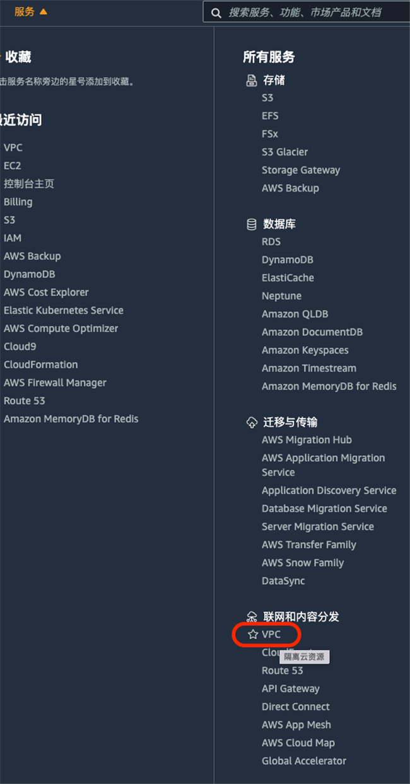
Task: Open DynamoDB in the database section
Action: (x=288, y=260)
